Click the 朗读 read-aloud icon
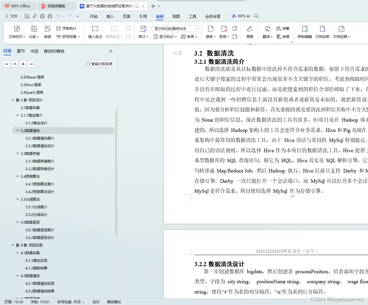This screenshot has height=305, width=368. coord(48,32)
